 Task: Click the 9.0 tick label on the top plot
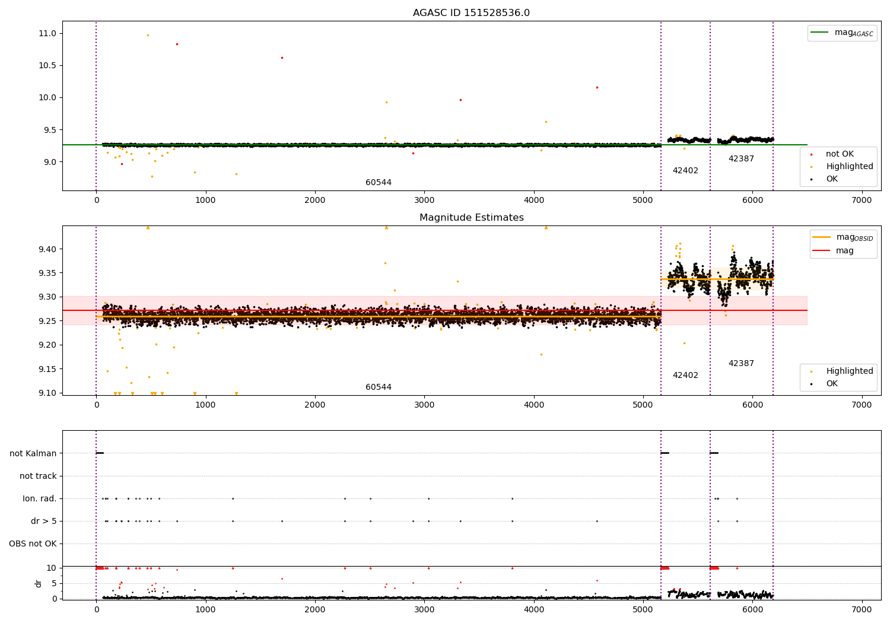coord(50,162)
